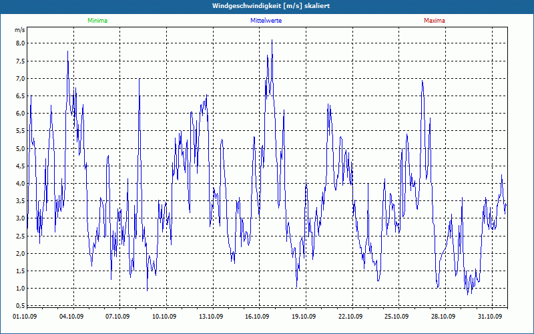The width and height of the screenshot is (534, 334).
Task: Click the 19.10.09 date label
Action: coord(304,317)
